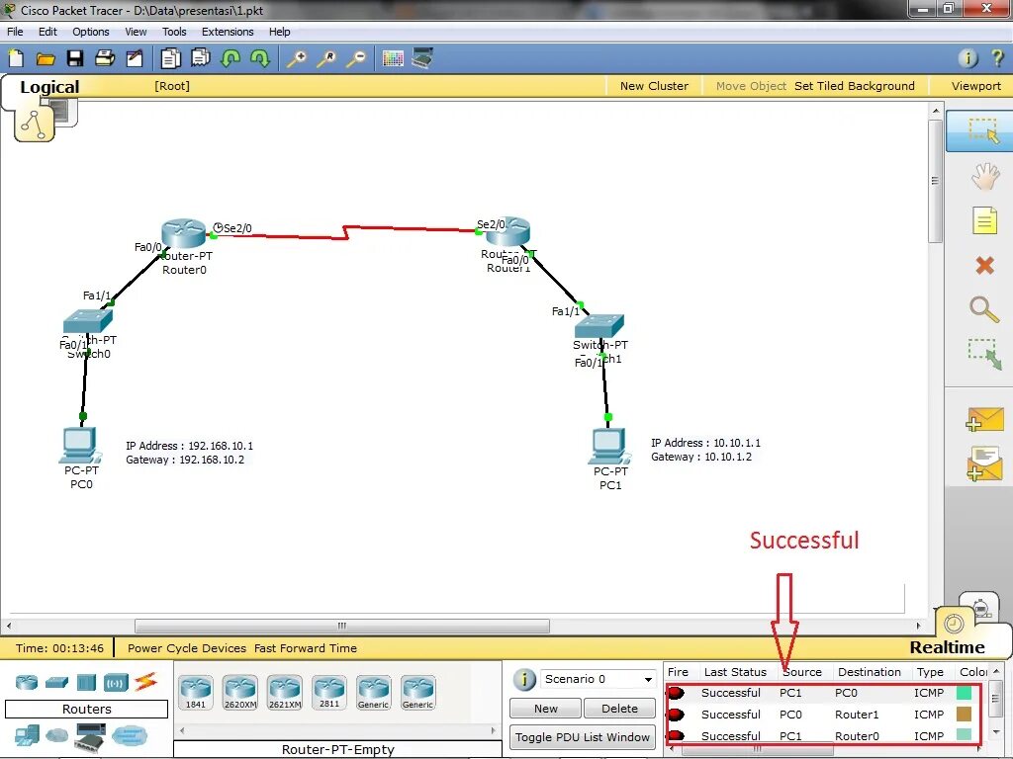Open the File menu
Image resolution: width=1013 pixels, height=759 pixels.
[15, 32]
